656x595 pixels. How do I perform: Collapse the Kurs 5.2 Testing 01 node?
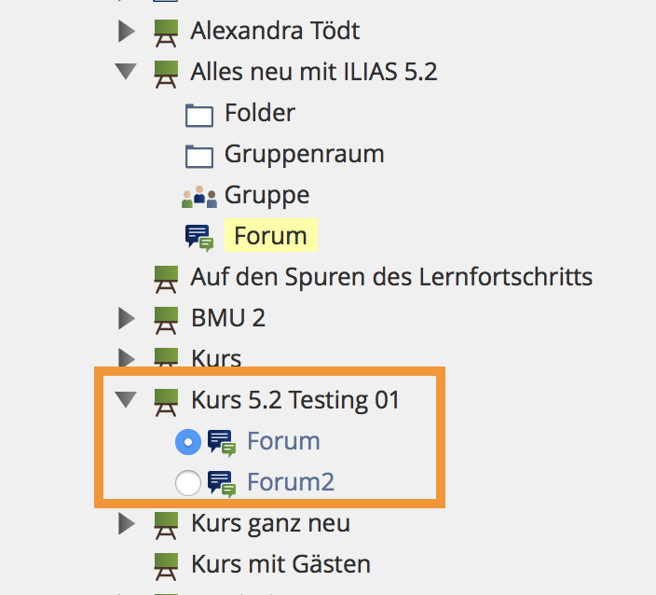tap(126, 401)
